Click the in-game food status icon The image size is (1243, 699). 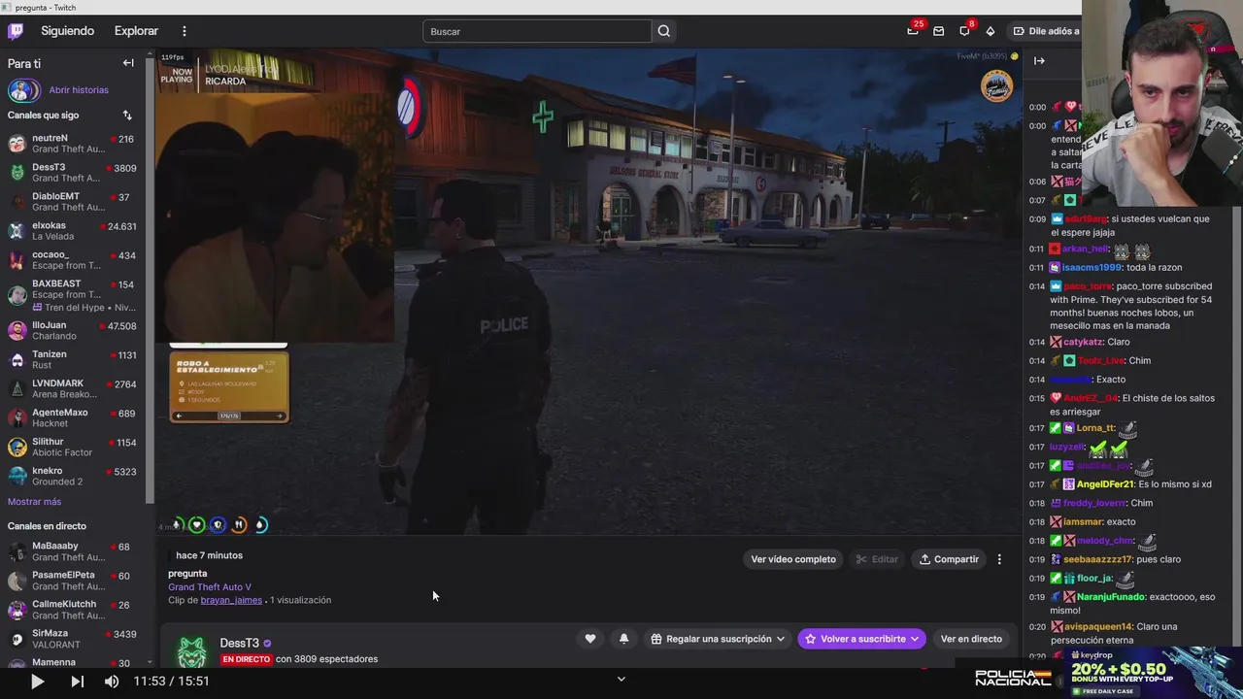(x=239, y=525)
